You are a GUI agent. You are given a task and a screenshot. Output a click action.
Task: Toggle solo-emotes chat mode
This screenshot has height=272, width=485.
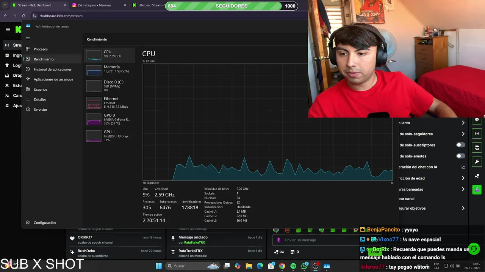(x=461, y=156)
